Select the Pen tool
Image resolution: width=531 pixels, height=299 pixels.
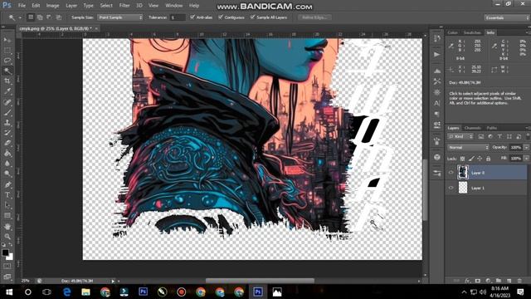tap(7, 184)
